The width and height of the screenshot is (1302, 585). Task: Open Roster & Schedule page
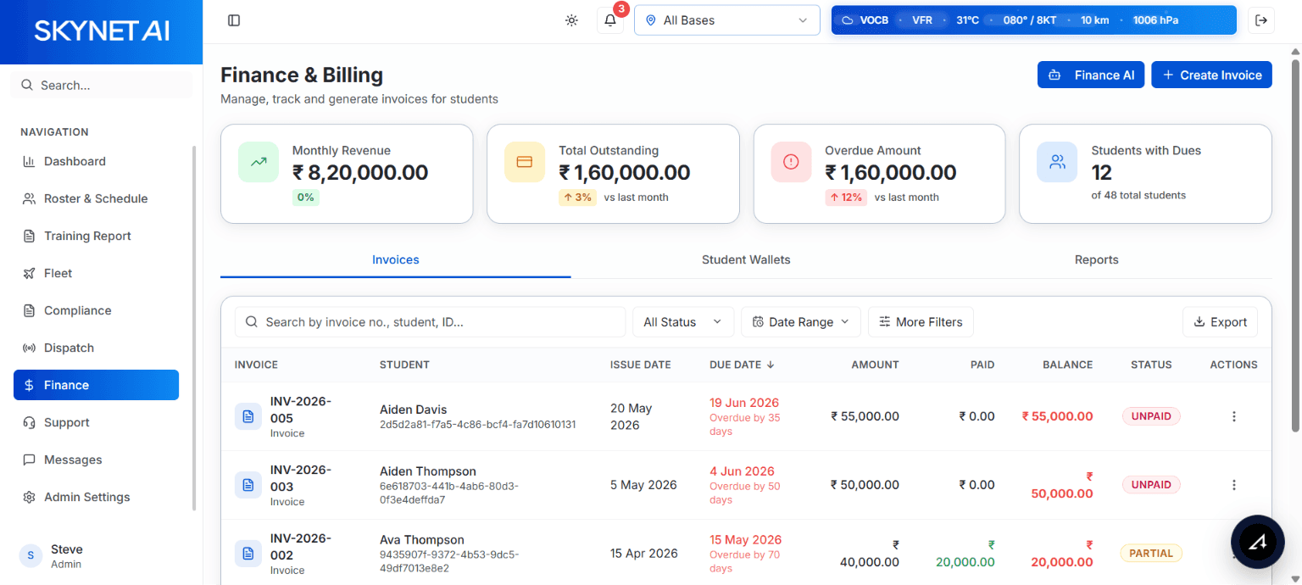click(96, 198)
